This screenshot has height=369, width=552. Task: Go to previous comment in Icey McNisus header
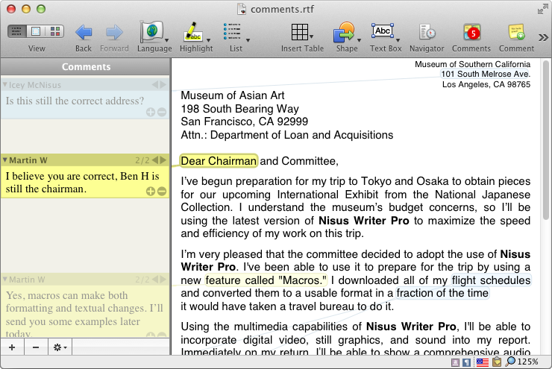pos(155,85)
